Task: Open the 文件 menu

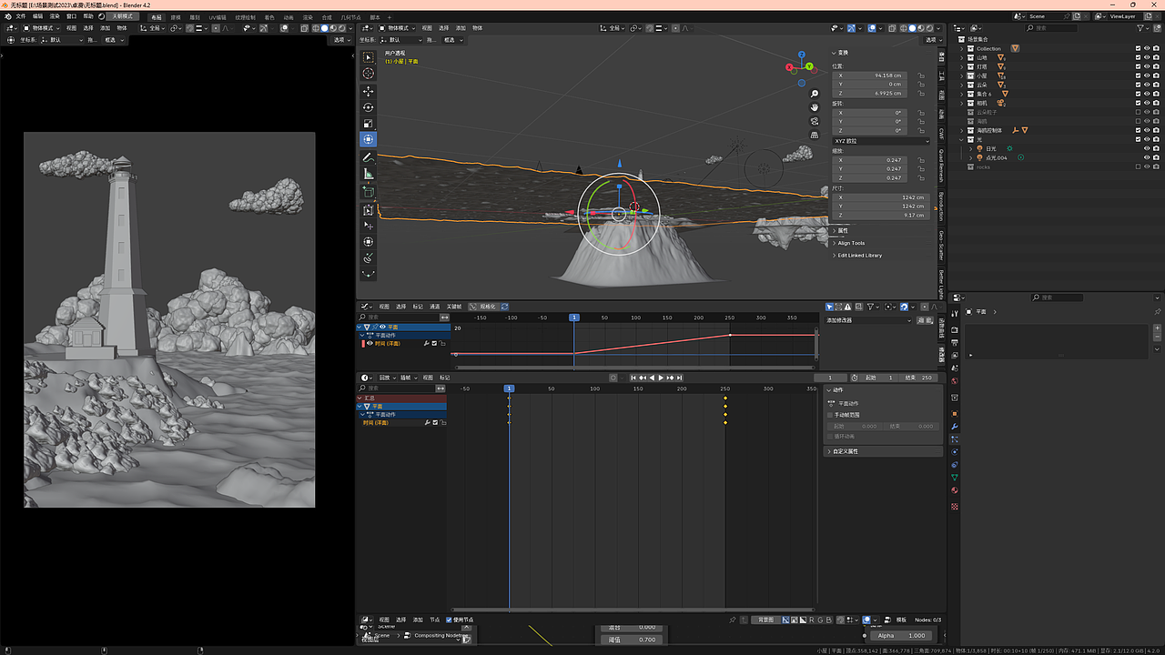Action: [x=20, y=16]
